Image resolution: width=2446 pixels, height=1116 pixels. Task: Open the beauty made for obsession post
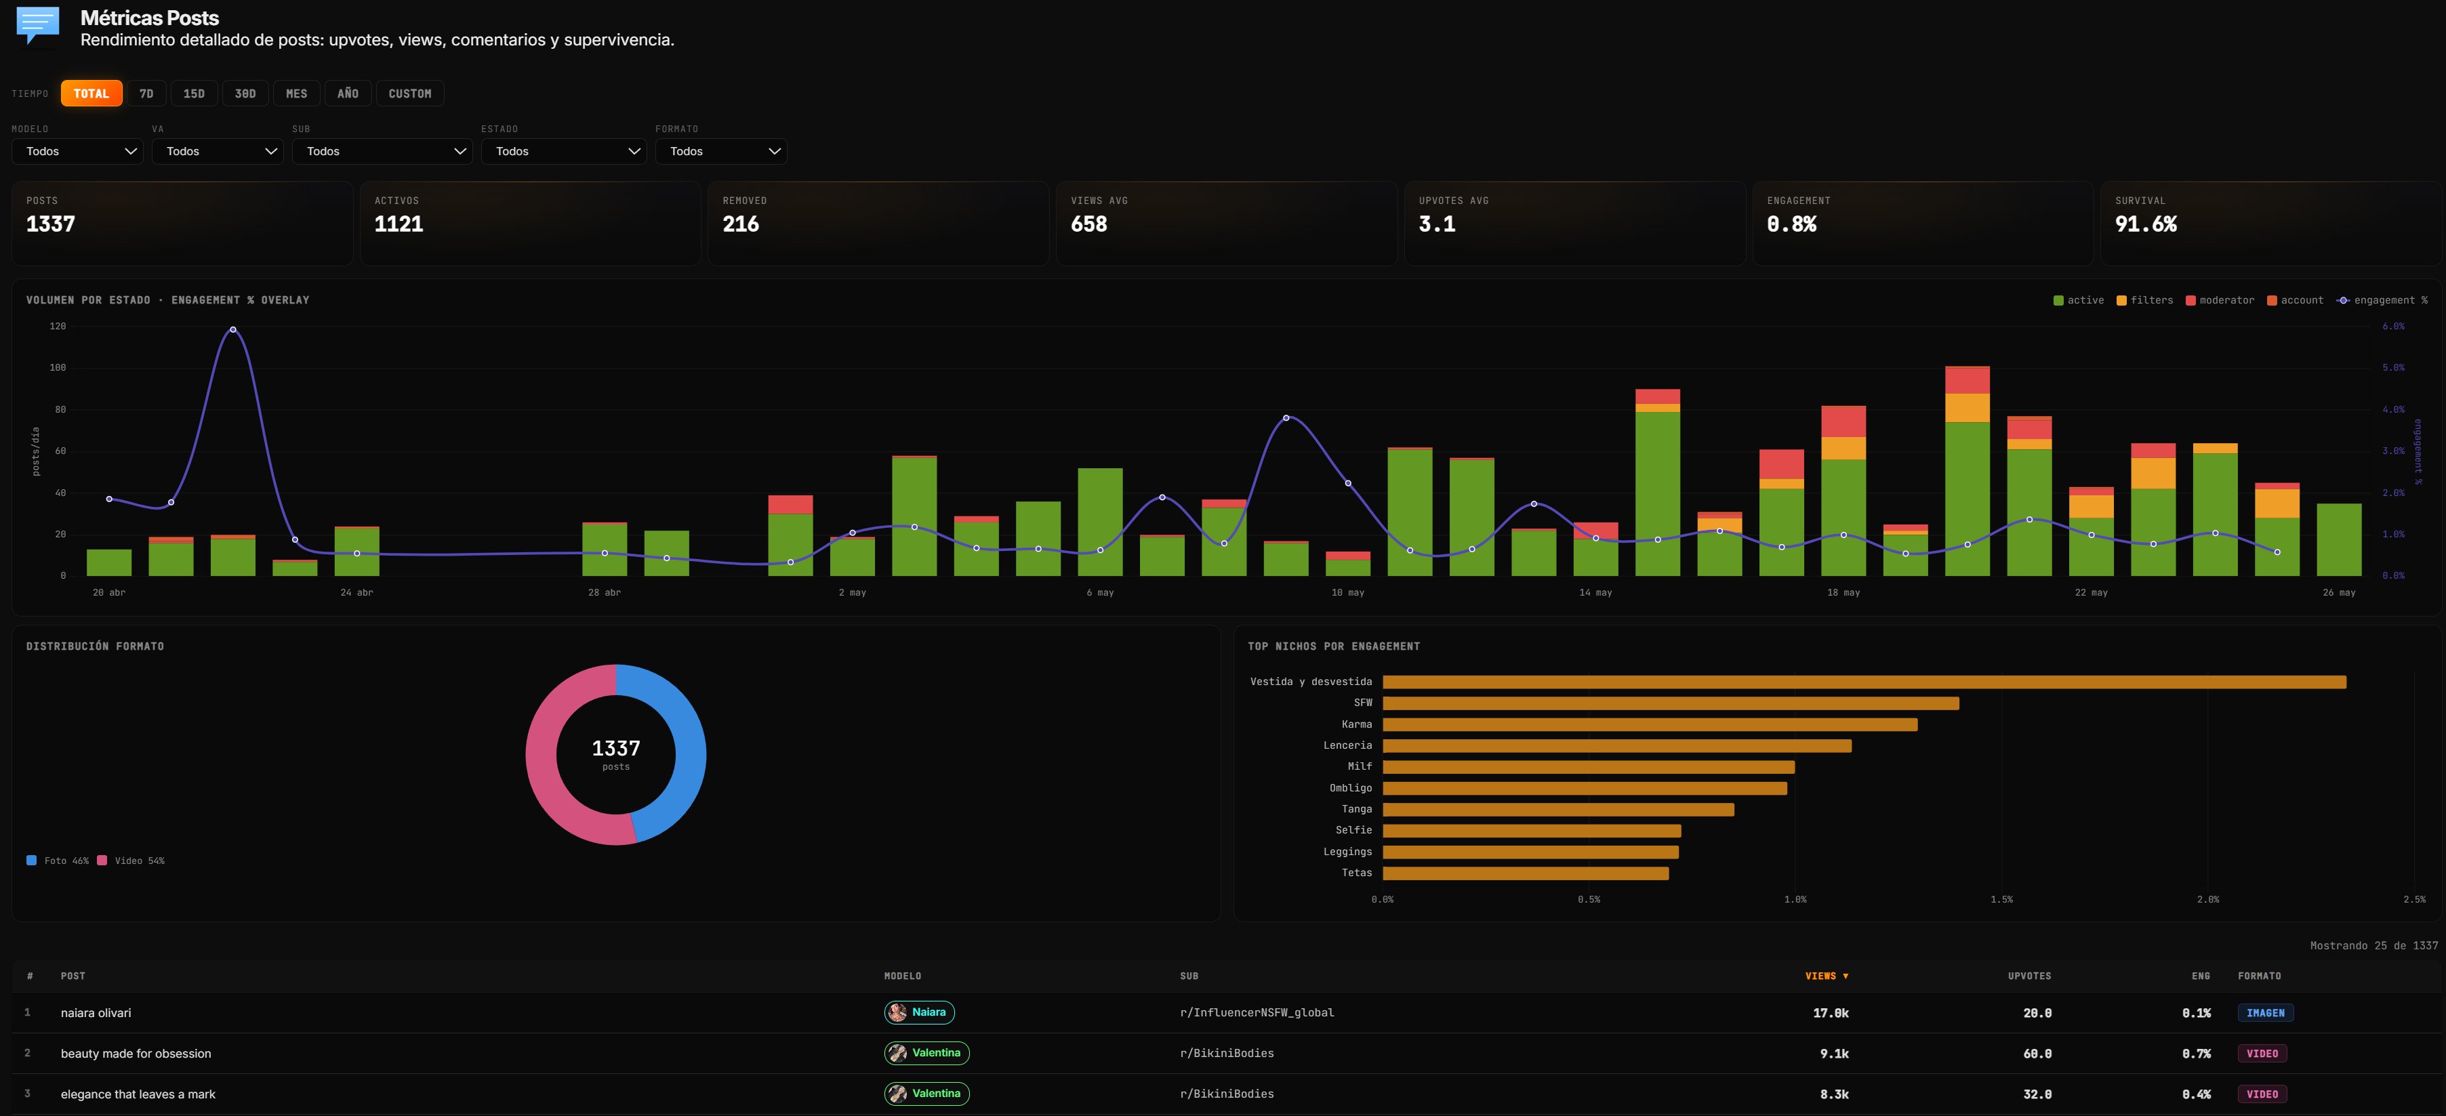136,1054
